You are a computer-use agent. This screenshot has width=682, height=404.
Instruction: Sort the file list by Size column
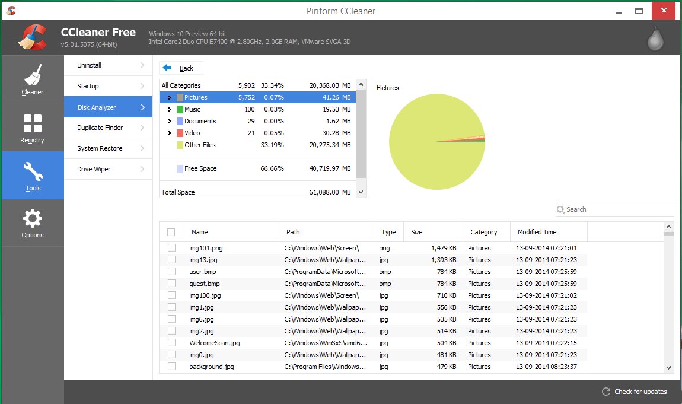click(433, 232)
